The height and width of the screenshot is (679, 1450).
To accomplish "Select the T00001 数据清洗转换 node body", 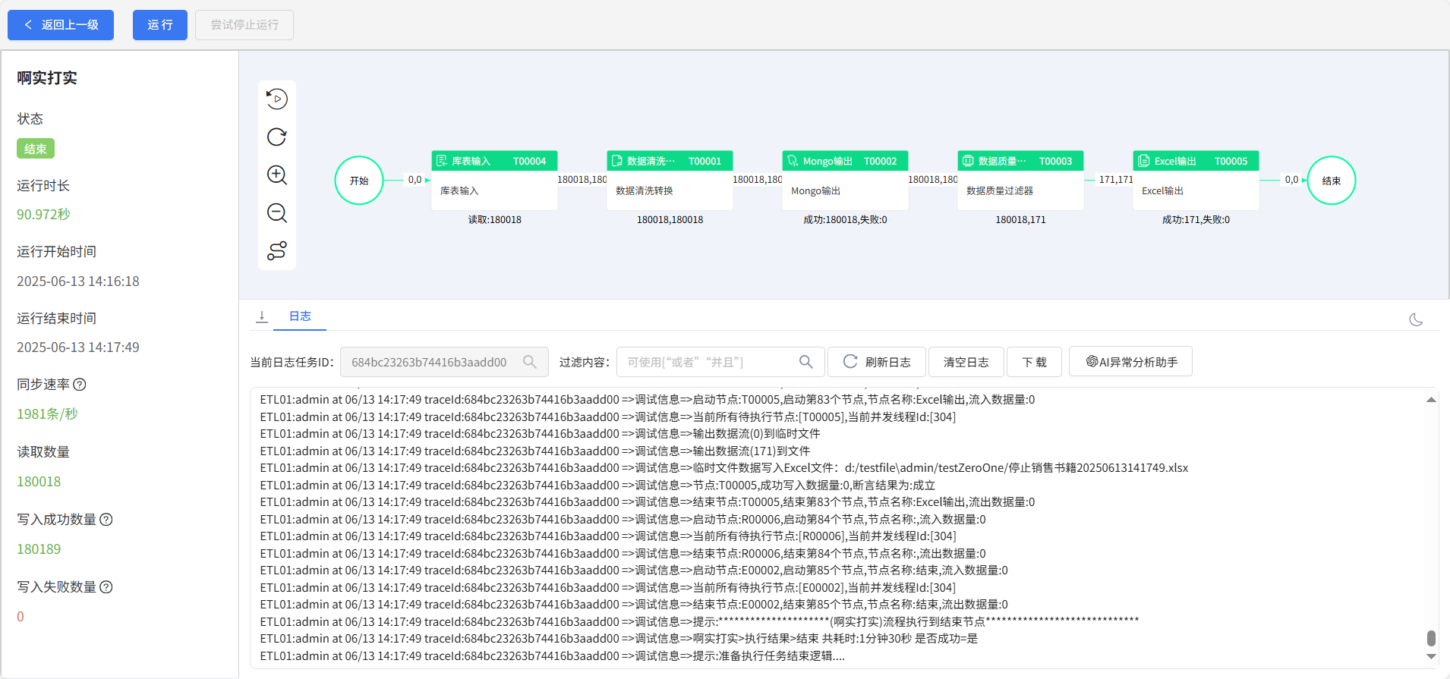I will point(670,190).
